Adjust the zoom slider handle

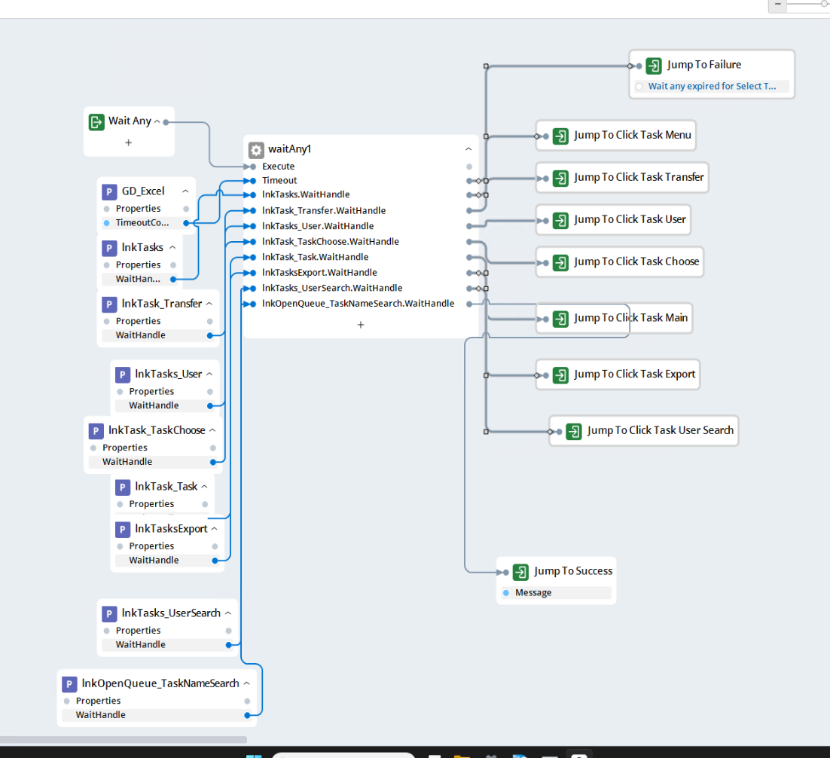(824, 4)
